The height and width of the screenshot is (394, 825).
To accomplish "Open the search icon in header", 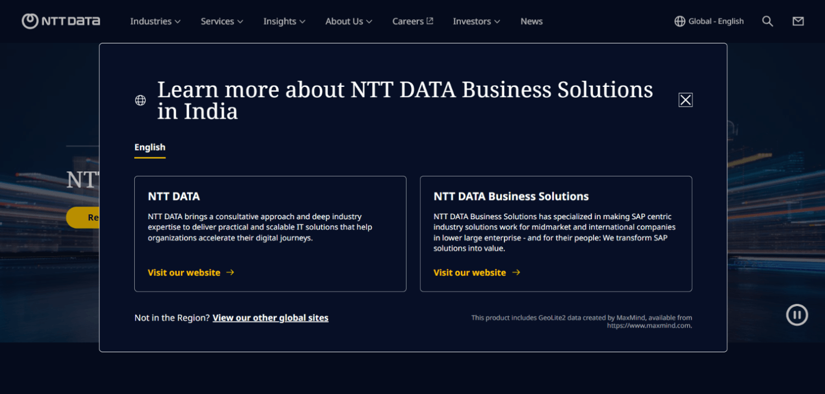I will (767, 21).
